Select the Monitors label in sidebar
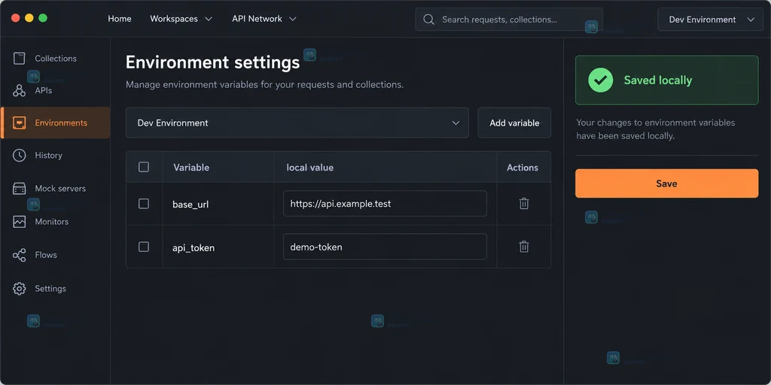The width and height of the screenshot is (771, 385). point(52,222)
